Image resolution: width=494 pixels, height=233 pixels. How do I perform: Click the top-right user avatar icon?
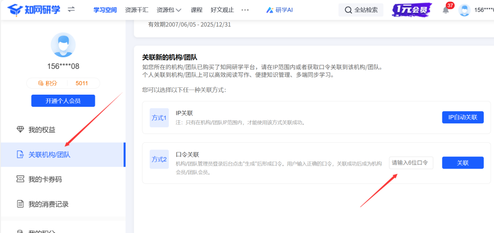pyautogui.click(x=464, y=10)
